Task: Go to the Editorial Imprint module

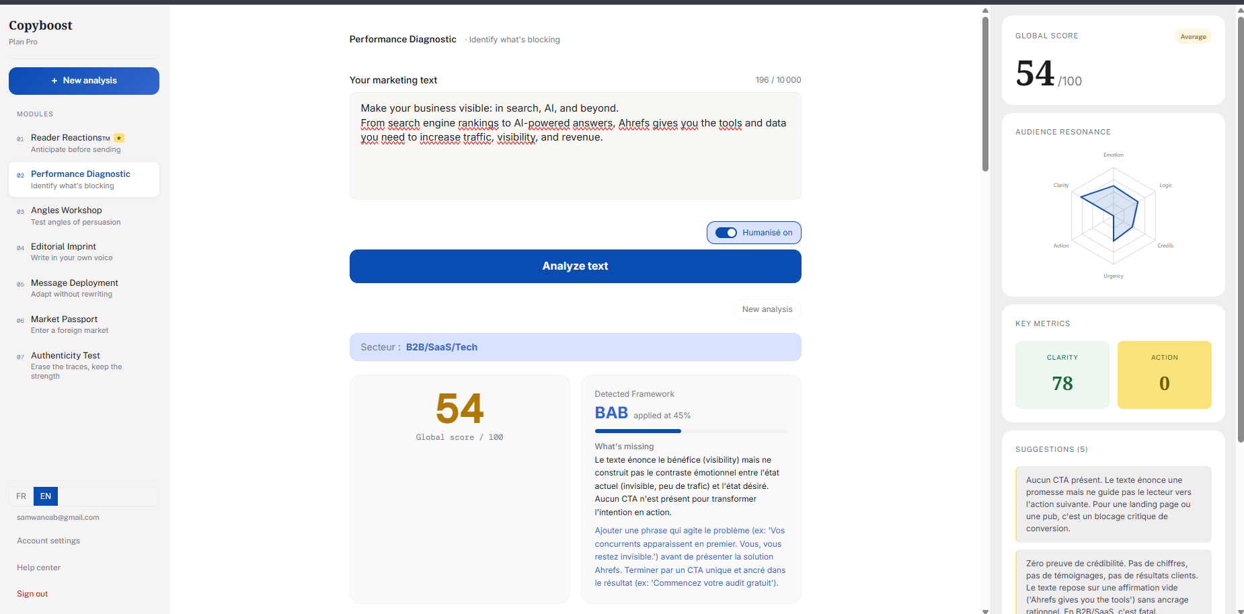Action: tap(84, 252)
